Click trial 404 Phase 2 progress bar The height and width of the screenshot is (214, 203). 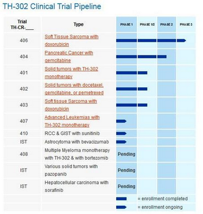pyautogui.click(x=162, y=57)
